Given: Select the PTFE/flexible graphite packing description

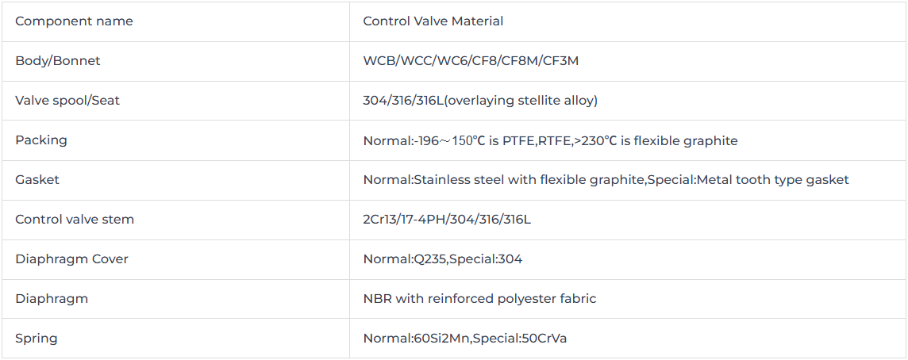Looking at the screenshot, I should (550, 140).
